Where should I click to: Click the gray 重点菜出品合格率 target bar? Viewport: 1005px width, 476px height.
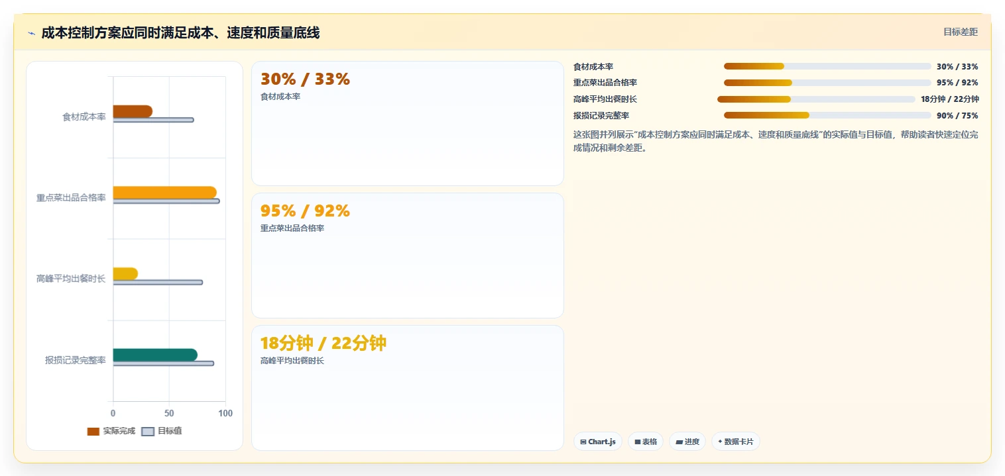166,201
